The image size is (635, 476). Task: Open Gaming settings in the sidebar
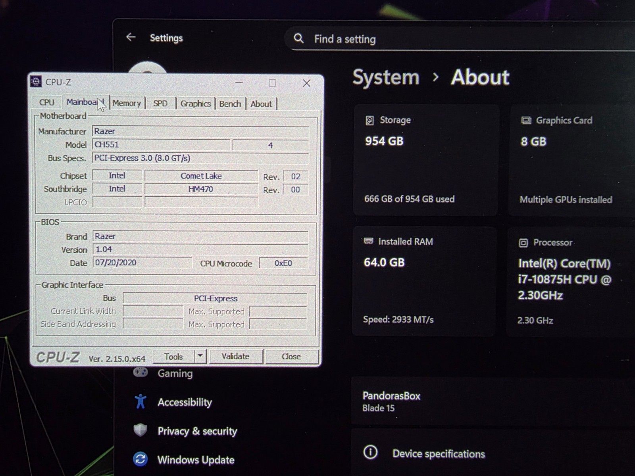pos(175,373)
